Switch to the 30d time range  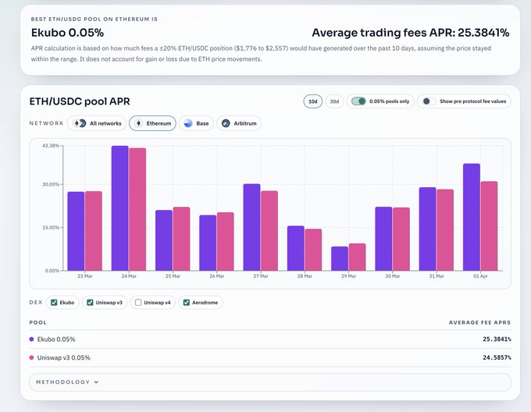click(334, 101)
